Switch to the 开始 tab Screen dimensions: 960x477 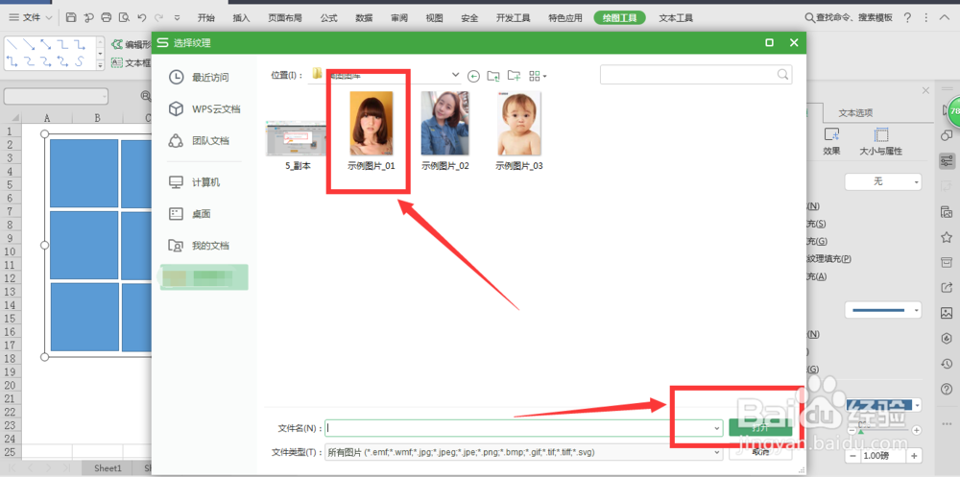point(206,18)
